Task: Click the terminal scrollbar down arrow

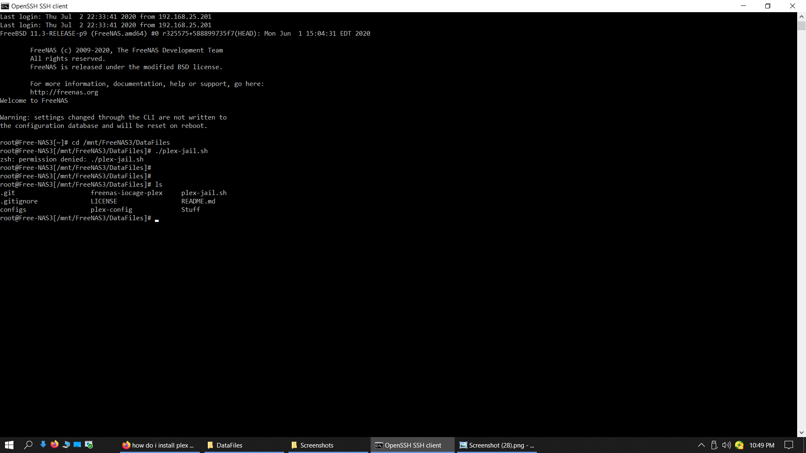Action: point(801,432)
